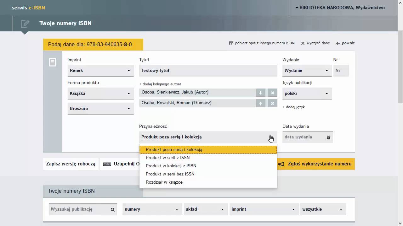
Task: Click the search magnifier icon
Action: (x=112, y=210)
